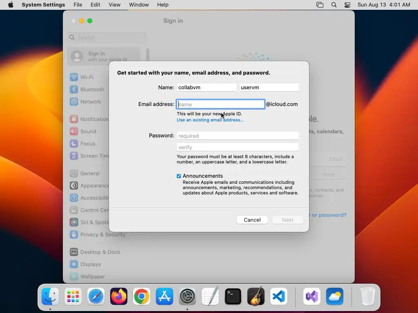
Task: Click Use an existing email address link
Action: pos(210,120)
